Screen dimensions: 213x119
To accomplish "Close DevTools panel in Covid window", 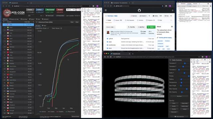I will pyautogui.click(x=101, y=9).
